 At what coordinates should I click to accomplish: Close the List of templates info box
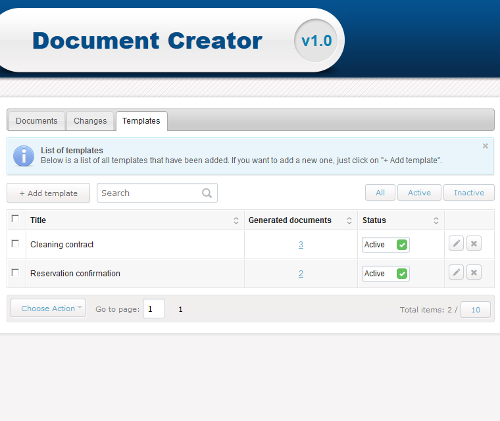click(x=486, y=146)
